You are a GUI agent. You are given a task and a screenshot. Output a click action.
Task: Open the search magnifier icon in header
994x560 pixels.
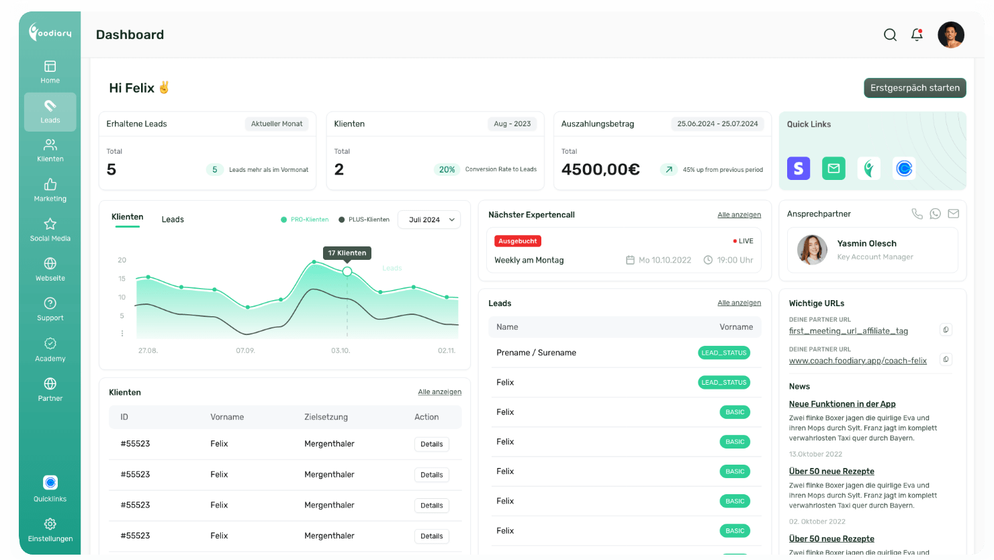[890, 35]
